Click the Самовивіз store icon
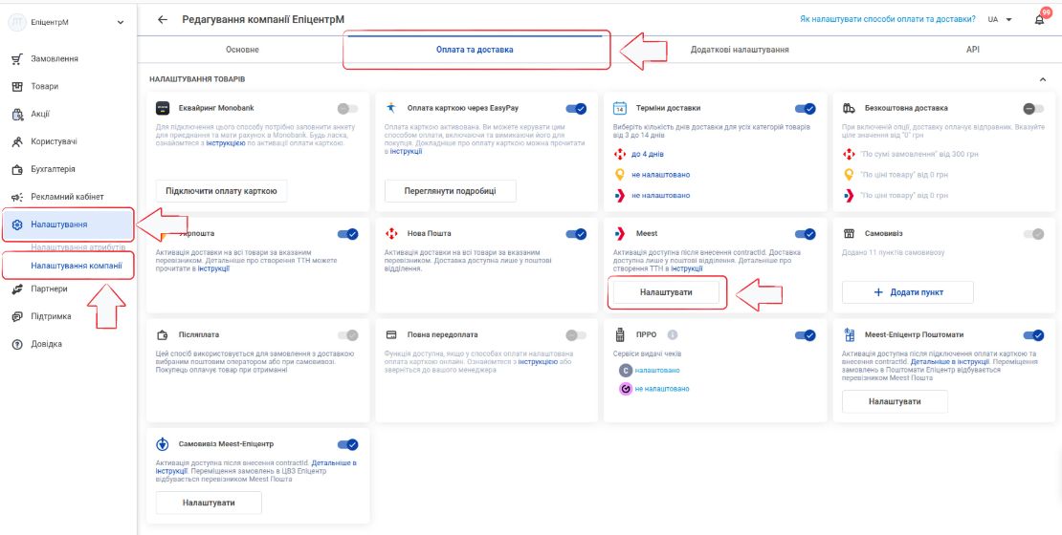The width and height of the screenshot is (1062, 535). click(849, 234)
